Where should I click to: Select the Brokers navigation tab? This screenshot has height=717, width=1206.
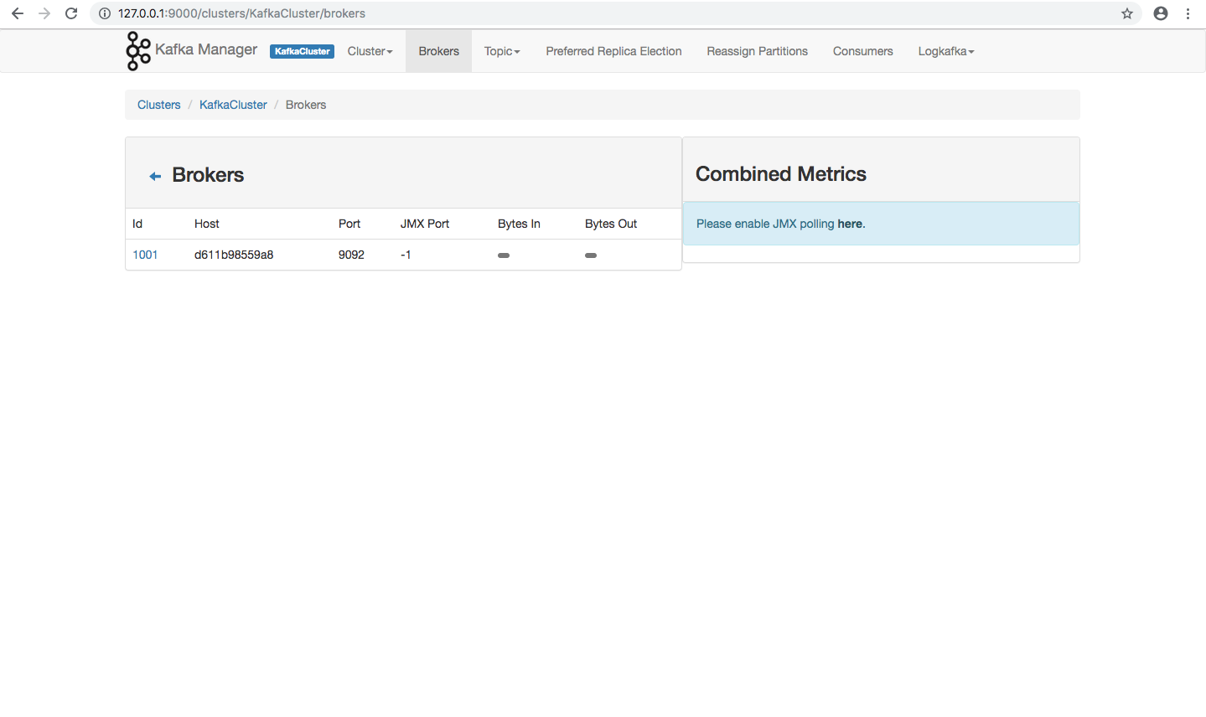439,51
